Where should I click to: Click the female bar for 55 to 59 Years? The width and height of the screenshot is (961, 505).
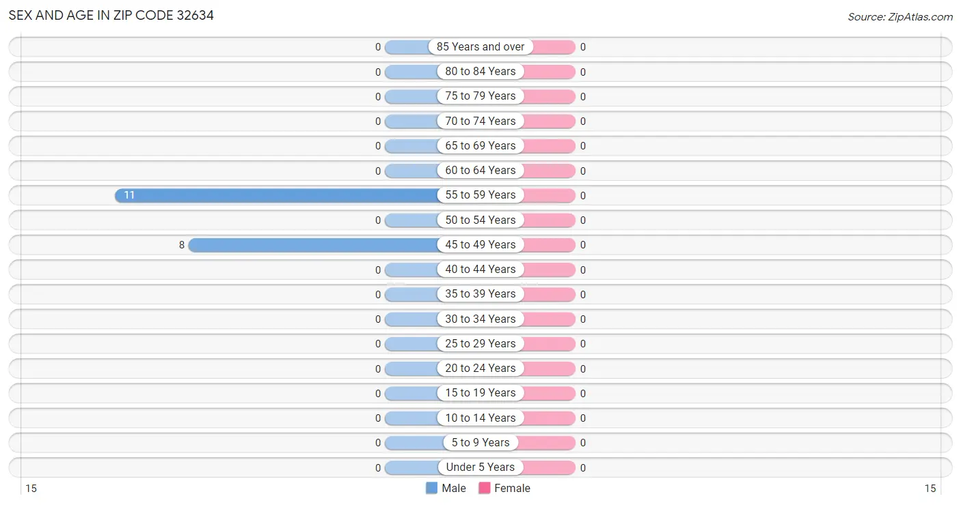pos(549,195)
